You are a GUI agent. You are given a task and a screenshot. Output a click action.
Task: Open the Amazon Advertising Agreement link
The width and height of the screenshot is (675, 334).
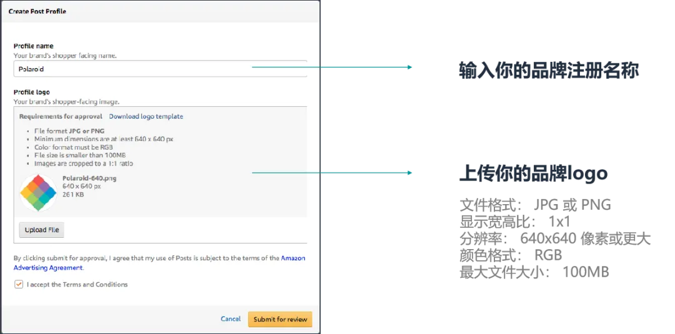159,263
